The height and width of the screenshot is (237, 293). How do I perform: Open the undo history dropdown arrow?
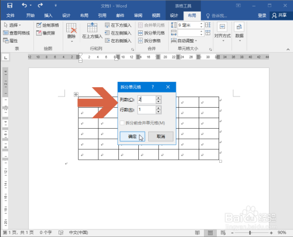30,5
